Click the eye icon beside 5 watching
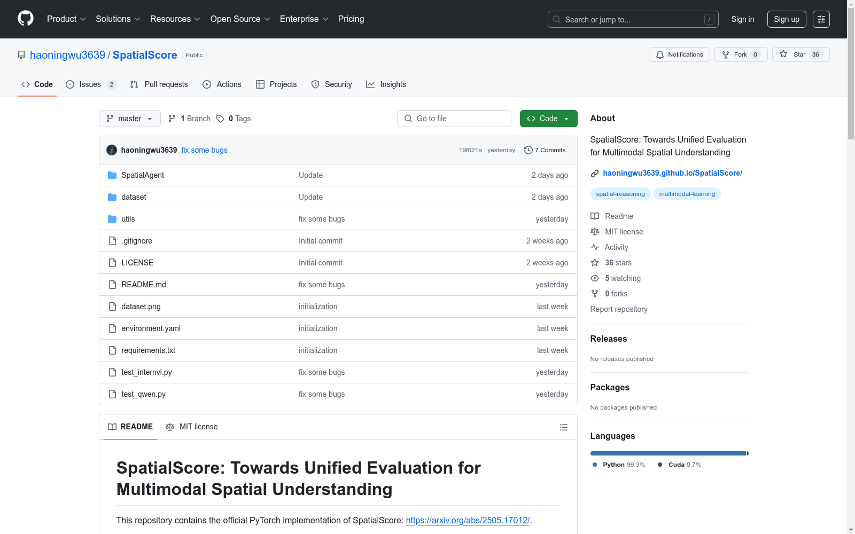Screen dimensions: 855x534 pos(595,278)
